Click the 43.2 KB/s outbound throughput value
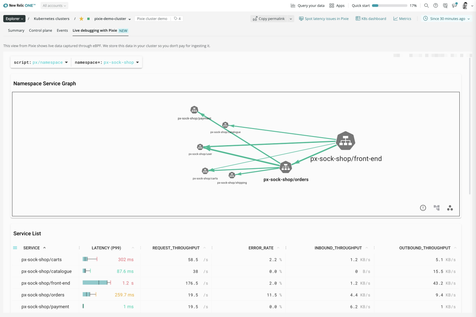The height and width of the screenshot is (317, 476). click(443, 283)
